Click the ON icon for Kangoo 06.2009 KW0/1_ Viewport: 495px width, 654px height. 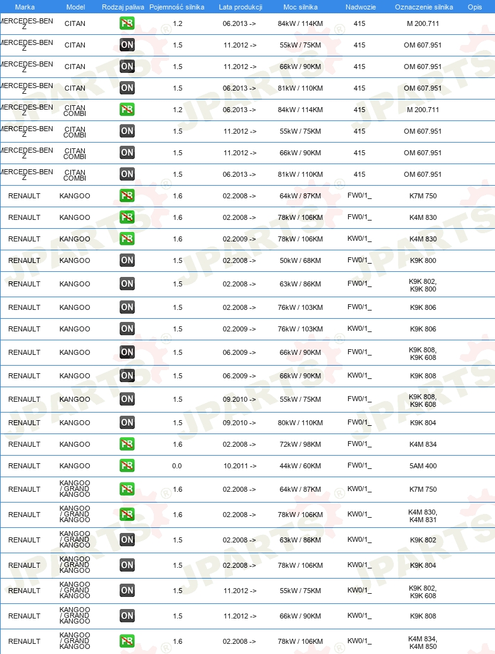click(x=127, y=376)
